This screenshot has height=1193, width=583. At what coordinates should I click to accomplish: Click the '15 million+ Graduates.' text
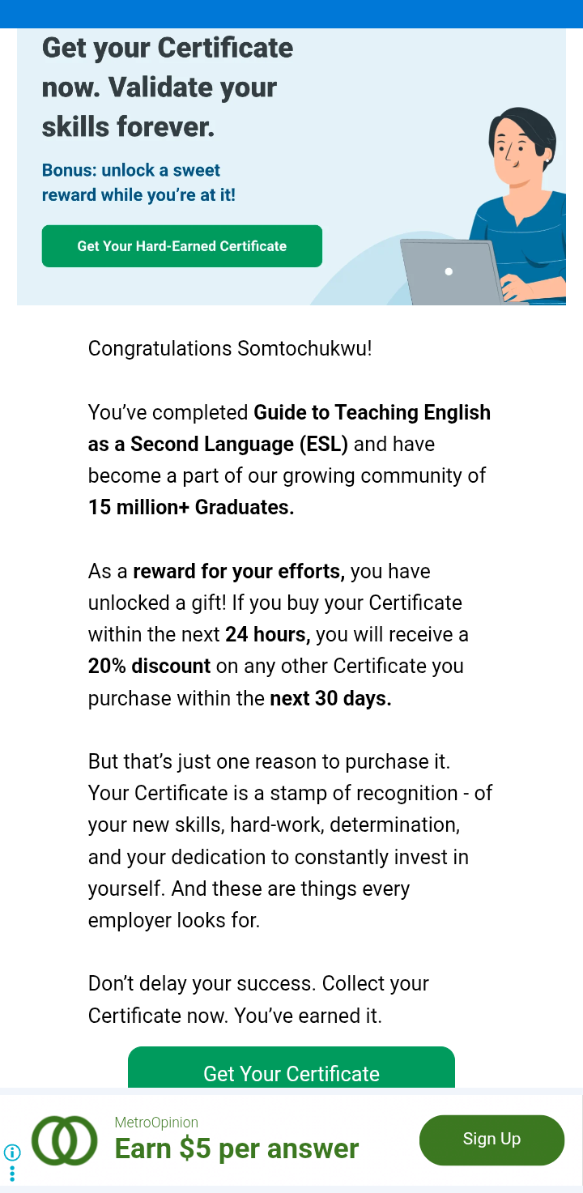[191, 508]
